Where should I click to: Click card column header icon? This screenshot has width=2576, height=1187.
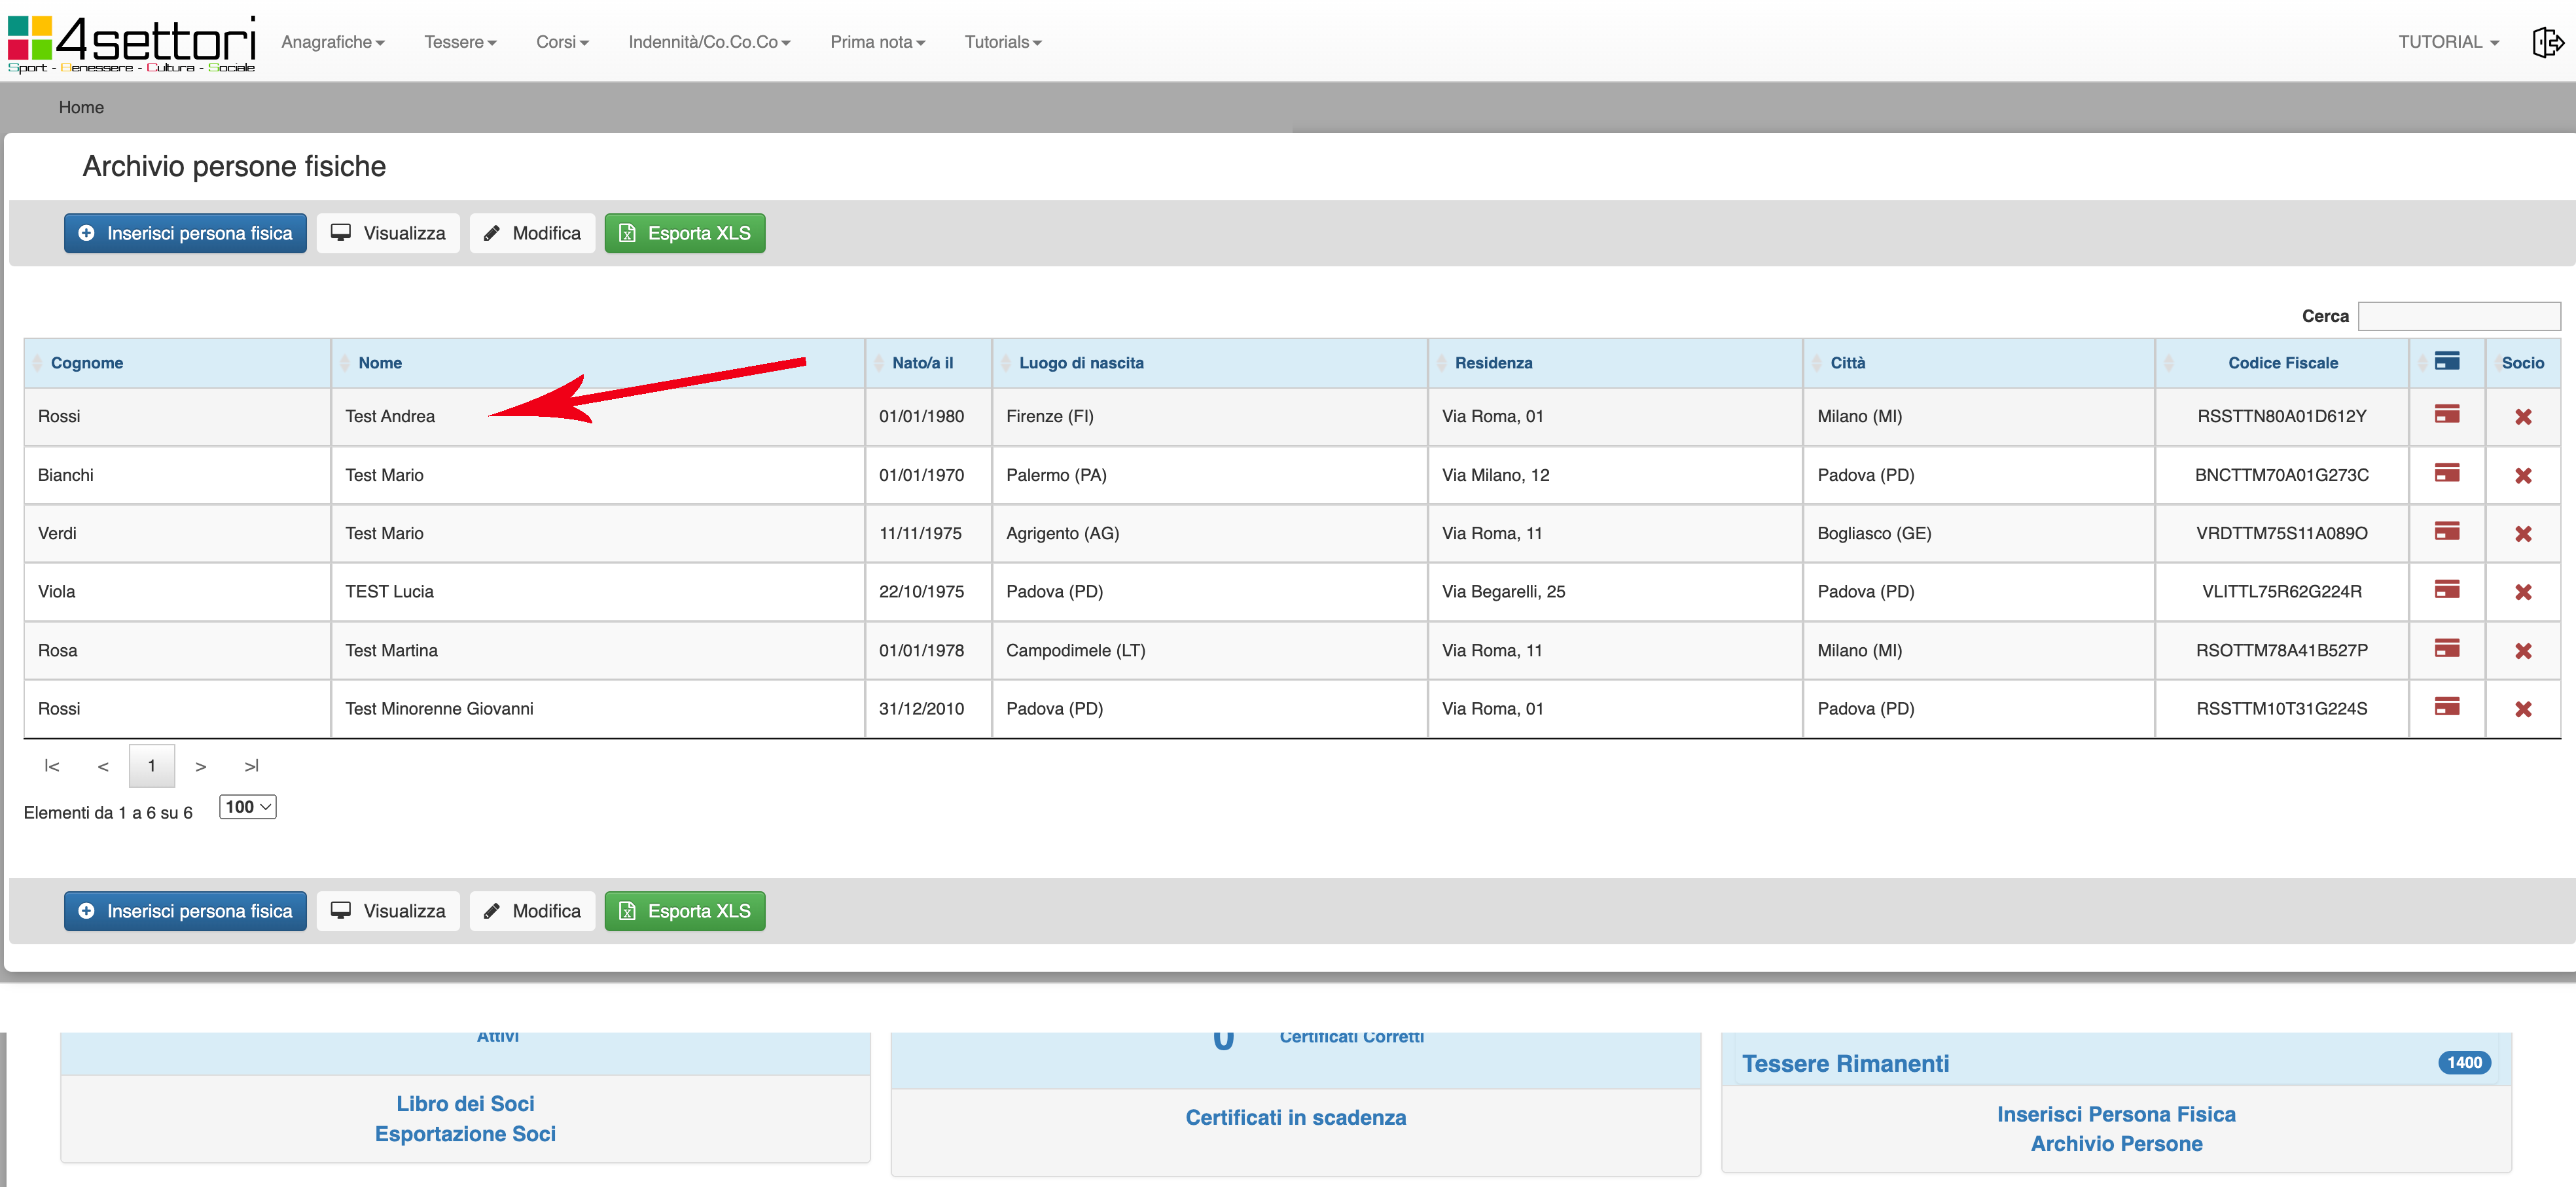2446,361
